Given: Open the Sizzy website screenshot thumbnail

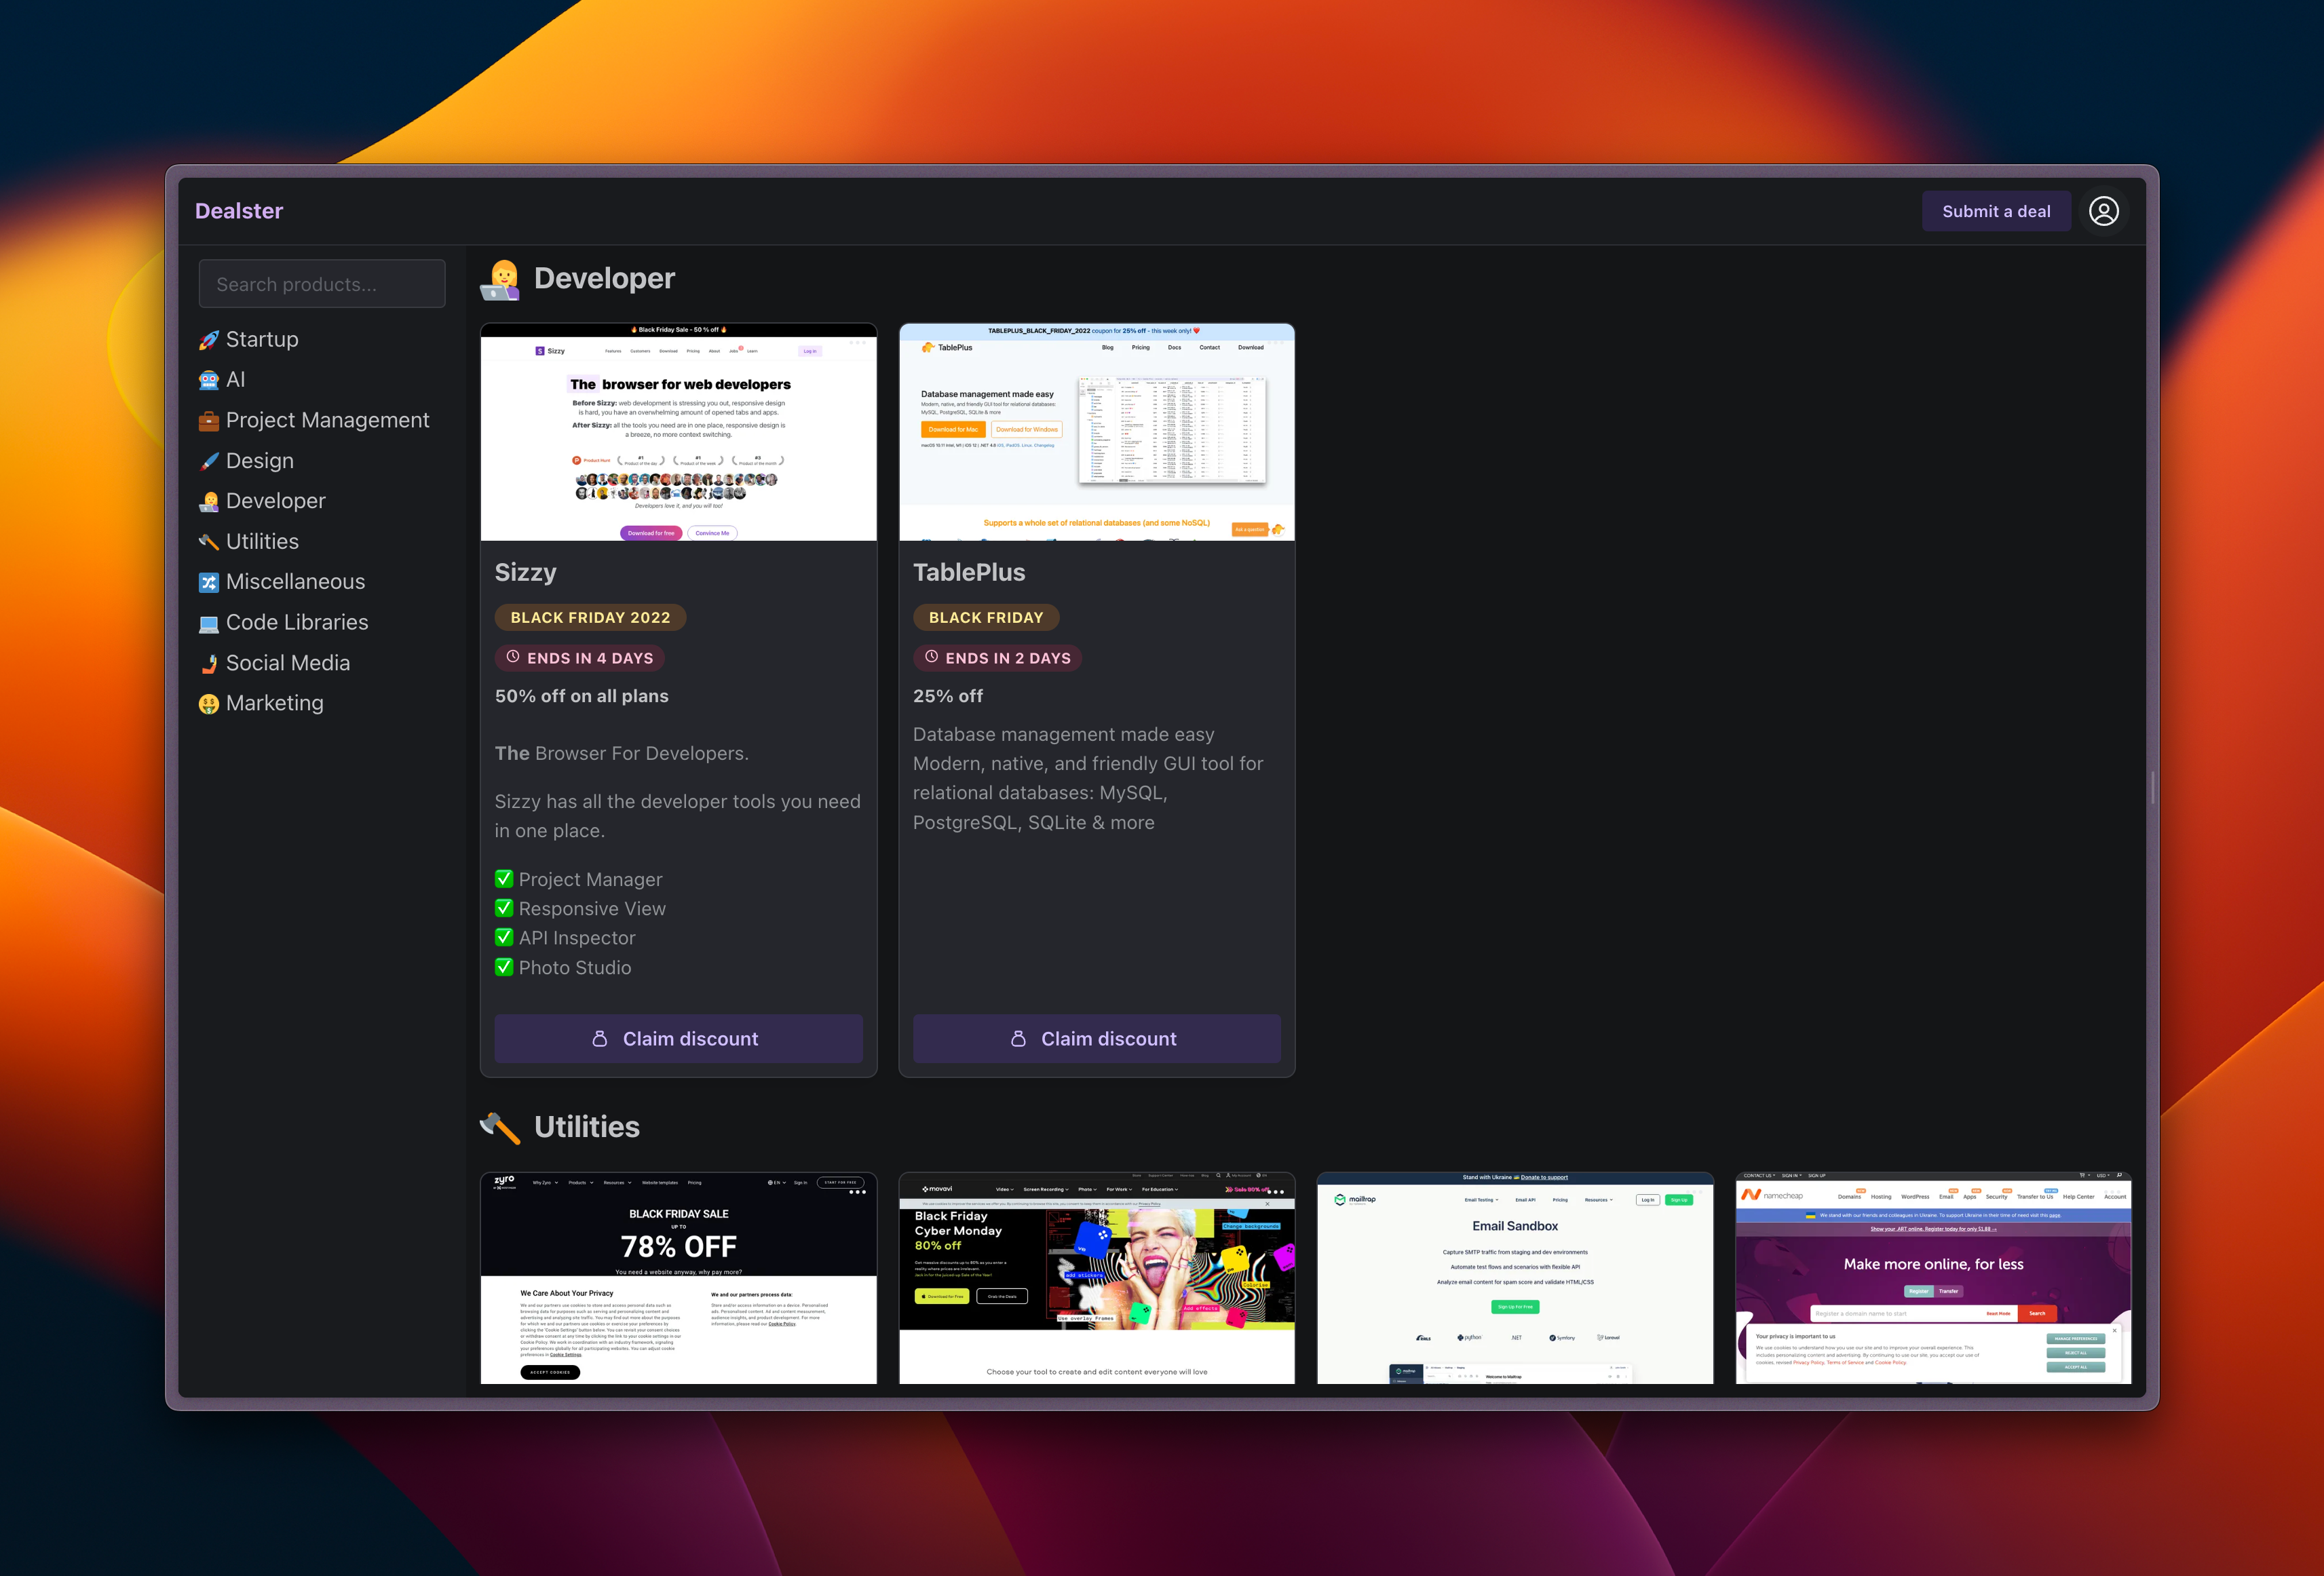Looking at the screenshot, I should coord(678,432).
